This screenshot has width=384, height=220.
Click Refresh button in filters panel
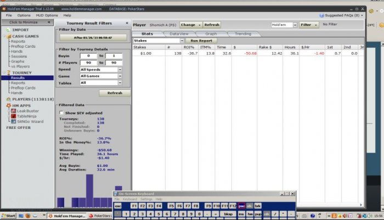point(115,93)
